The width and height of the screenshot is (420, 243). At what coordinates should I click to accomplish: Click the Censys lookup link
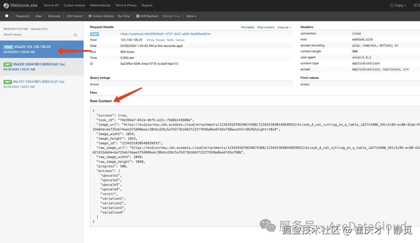[x=180, y=40]
